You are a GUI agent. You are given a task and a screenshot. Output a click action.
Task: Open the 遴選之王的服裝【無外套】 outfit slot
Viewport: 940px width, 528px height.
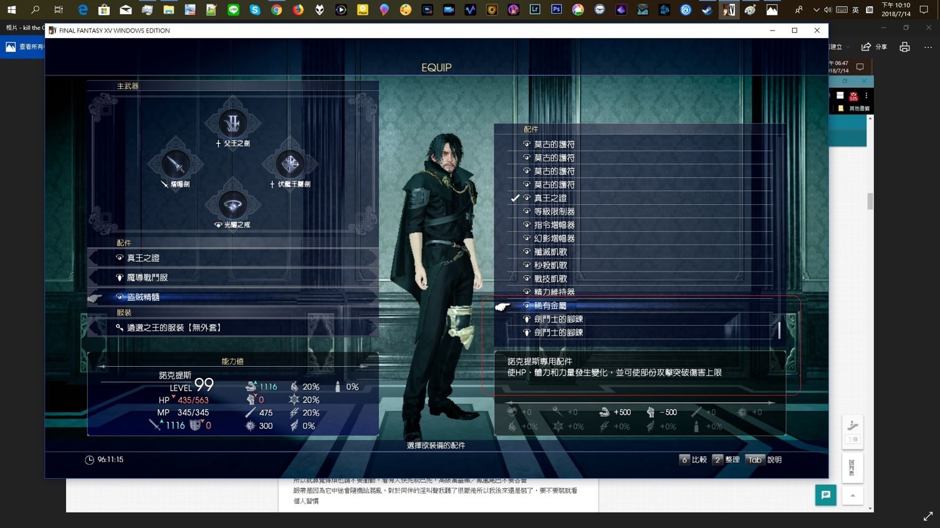click(233, 328)
